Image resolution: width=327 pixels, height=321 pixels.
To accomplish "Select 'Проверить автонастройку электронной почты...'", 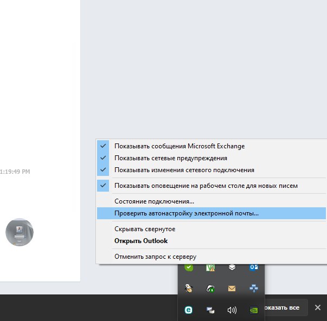I will (x=211, y=213).
